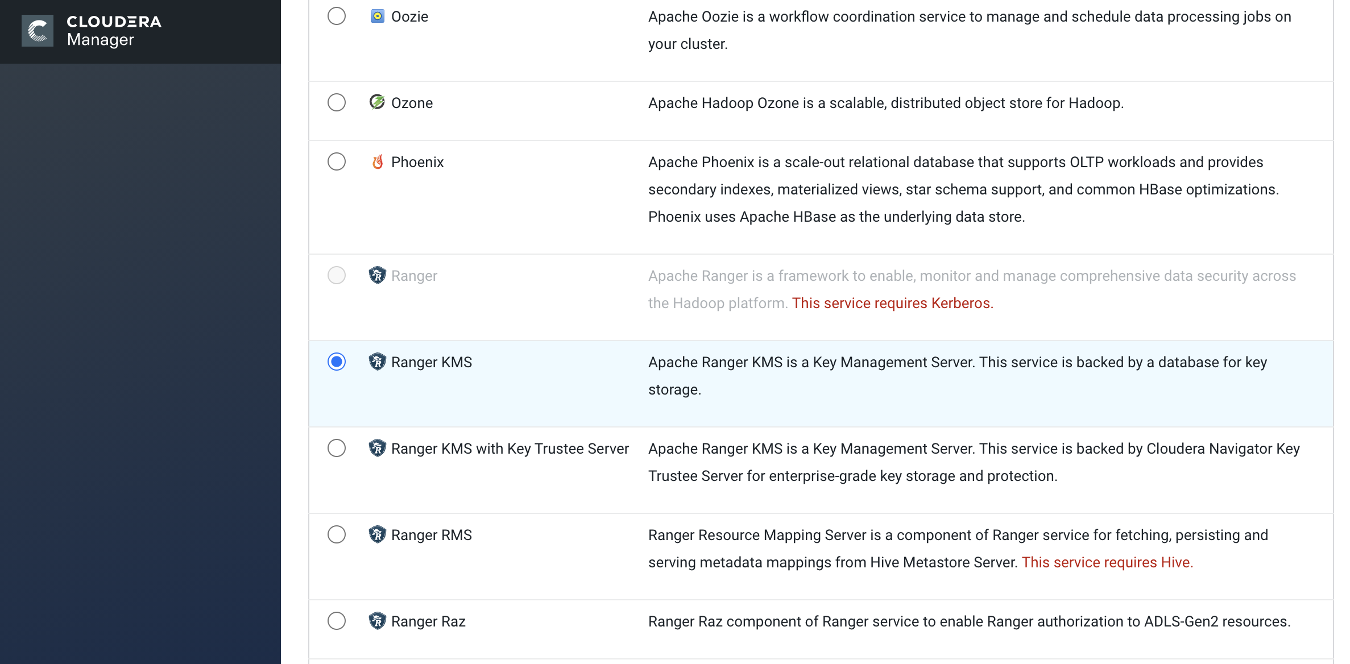This screenshot has height=664, width=1350.
Task: Select the Oozie radio button
Action: click(x=337, y=16)
